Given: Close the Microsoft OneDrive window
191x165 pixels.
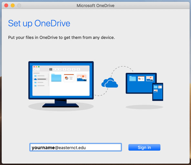Looking at the screenshot, I should tap(6, 5).
